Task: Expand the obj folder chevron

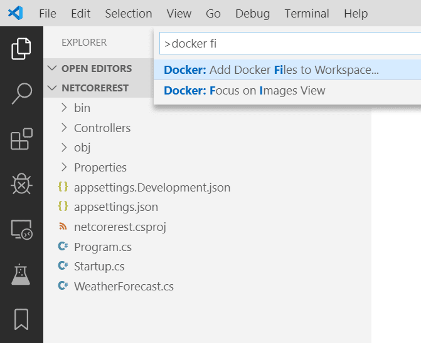Action: click(64, 147)
